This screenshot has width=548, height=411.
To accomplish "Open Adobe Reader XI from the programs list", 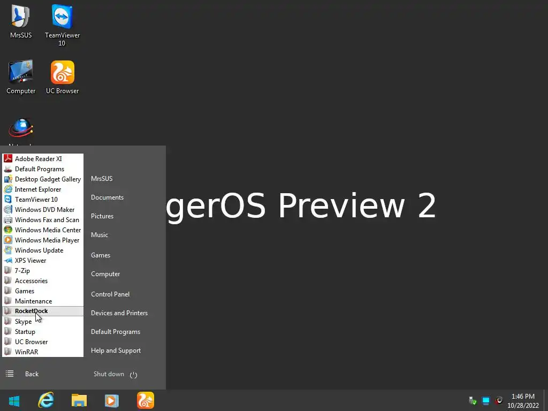I will click(43, 158).
